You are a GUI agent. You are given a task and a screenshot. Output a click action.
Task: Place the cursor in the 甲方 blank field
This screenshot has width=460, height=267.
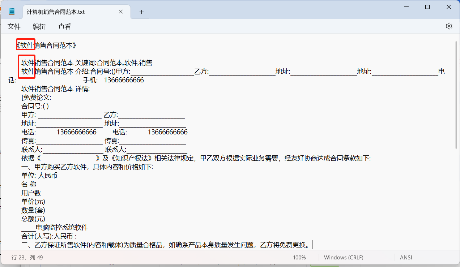tap(69, 115)
